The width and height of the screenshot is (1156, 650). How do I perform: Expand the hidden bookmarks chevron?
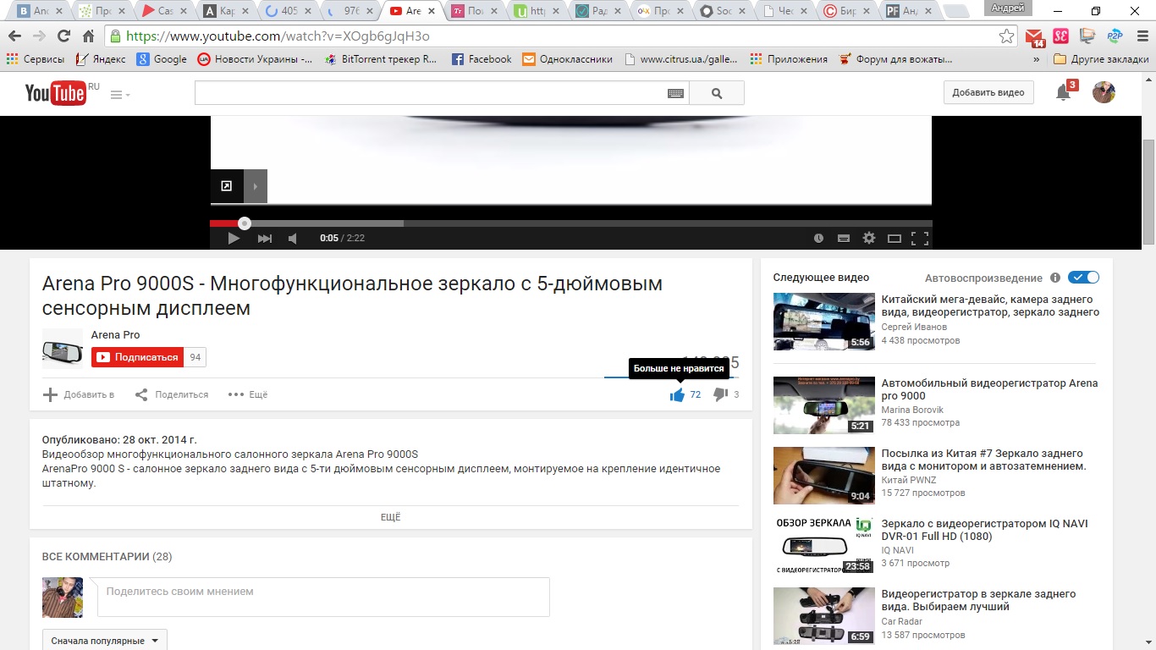tap(1037, 60)
